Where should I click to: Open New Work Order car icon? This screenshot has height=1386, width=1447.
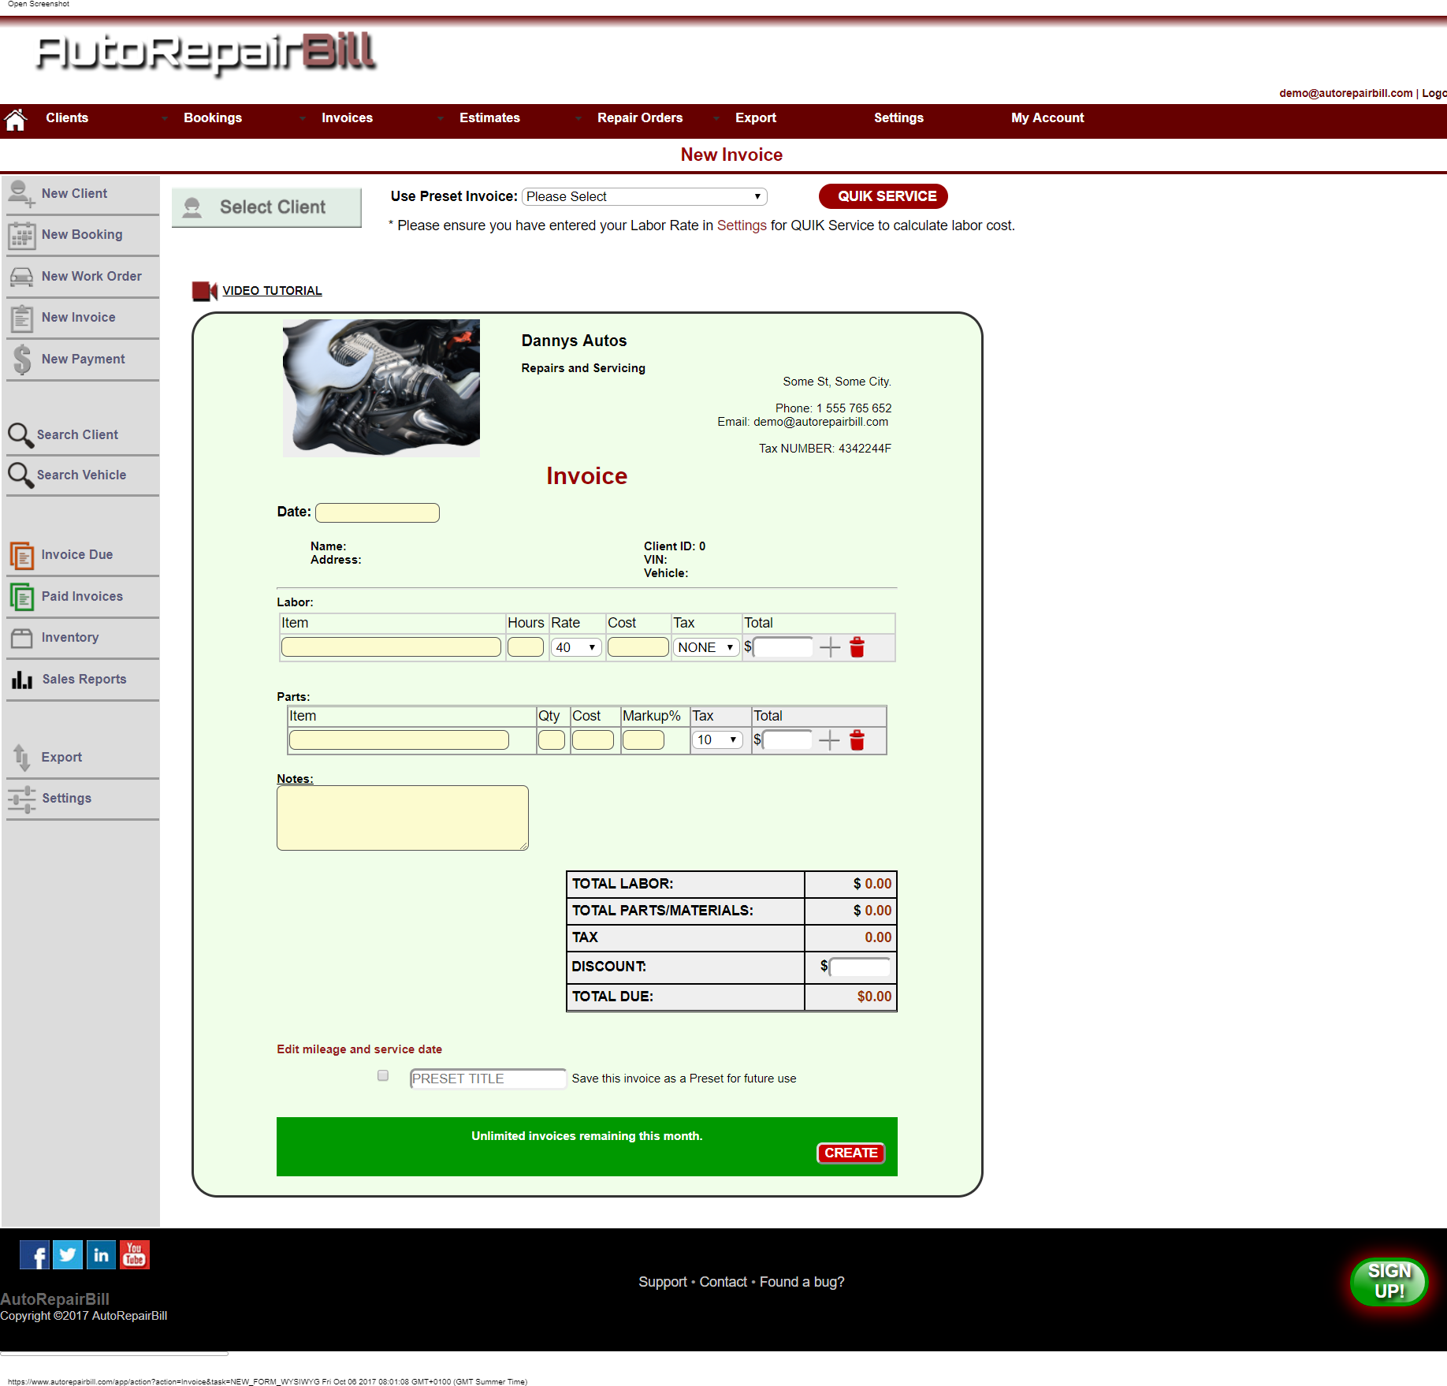point(21,277)
